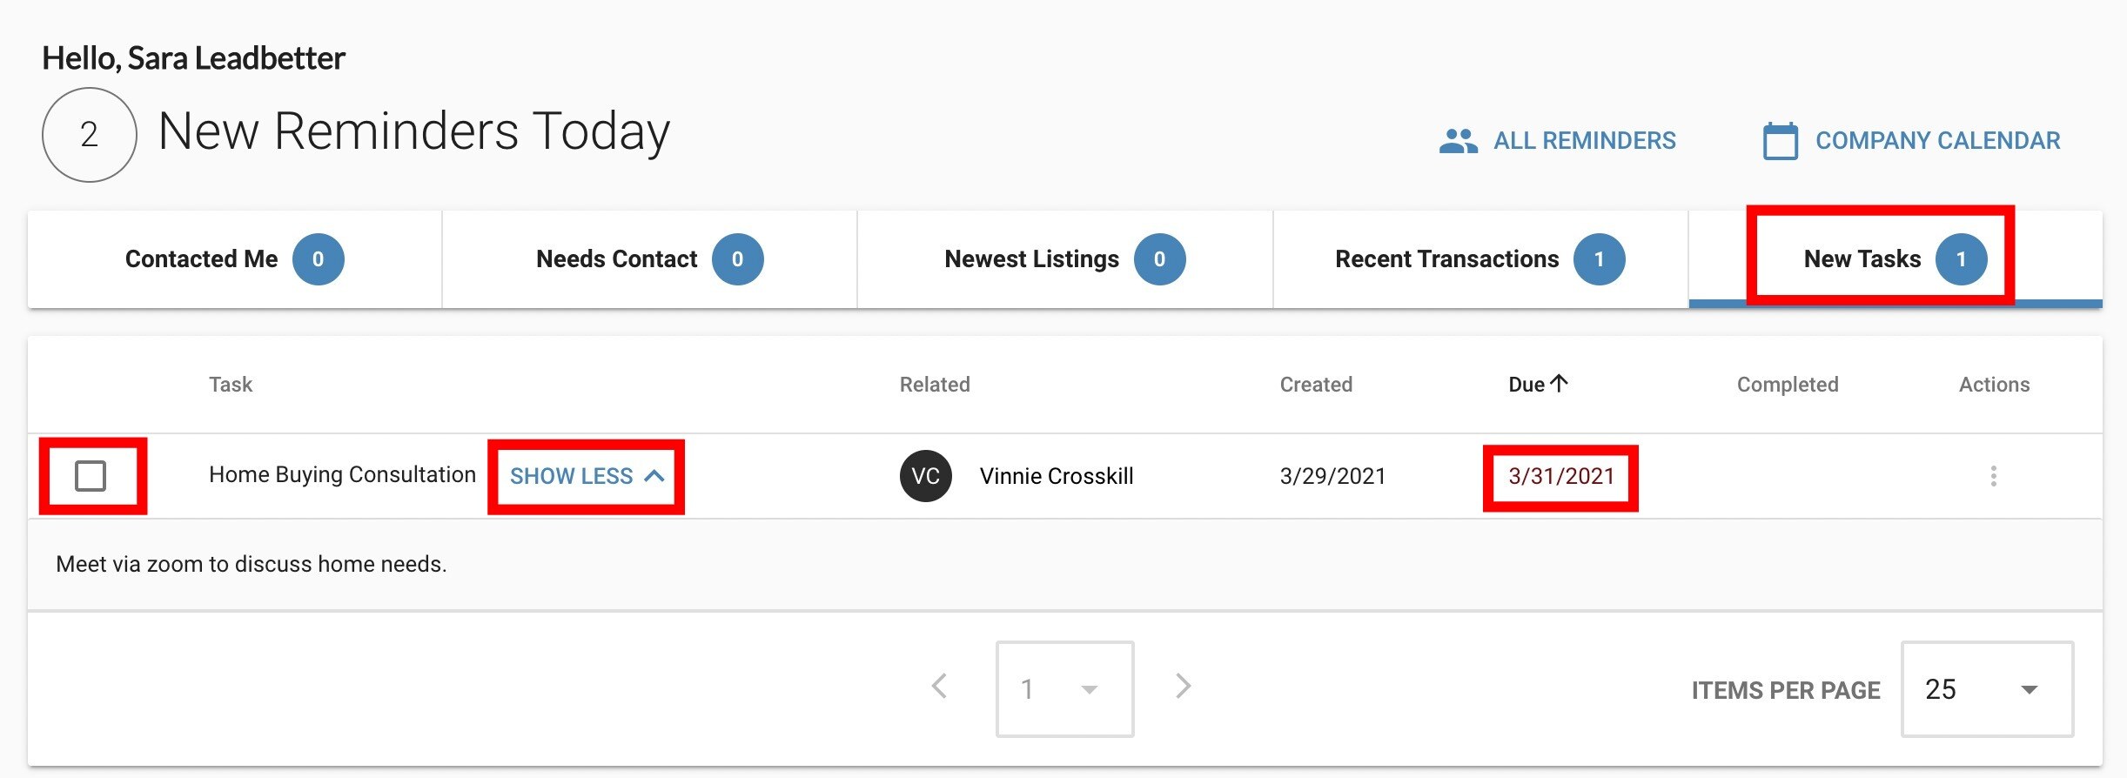Select the New Tasks tab
This screenshot has height=778, width=2127.
(1896, 259)
